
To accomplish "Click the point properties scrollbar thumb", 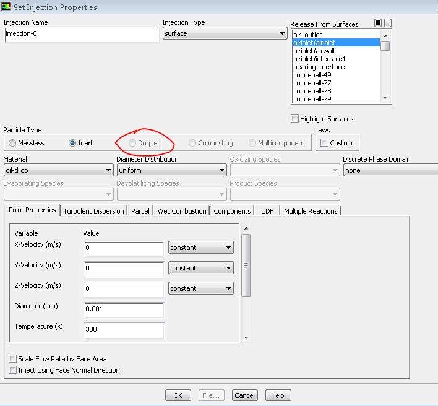I will point(246,266).
